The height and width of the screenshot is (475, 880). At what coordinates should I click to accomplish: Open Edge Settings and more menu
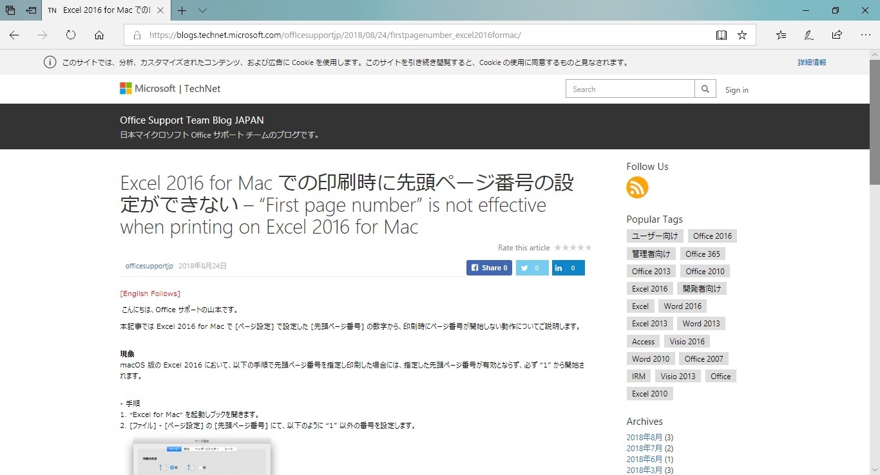click(x=865, y=35)
